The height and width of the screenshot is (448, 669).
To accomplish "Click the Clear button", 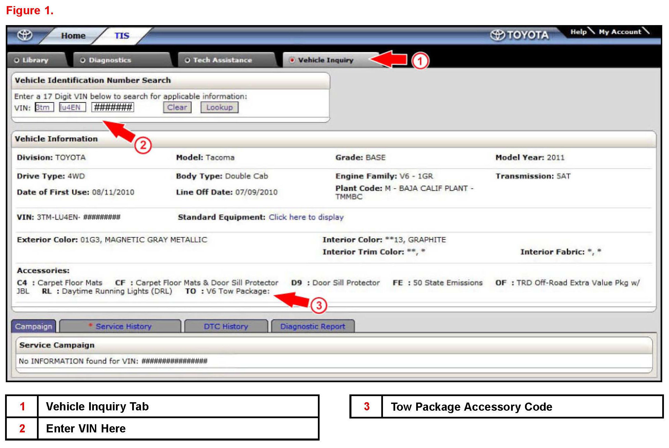I will click(x=177, y=107).
